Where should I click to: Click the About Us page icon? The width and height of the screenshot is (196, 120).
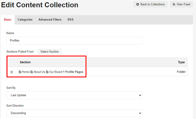[32, 72]
